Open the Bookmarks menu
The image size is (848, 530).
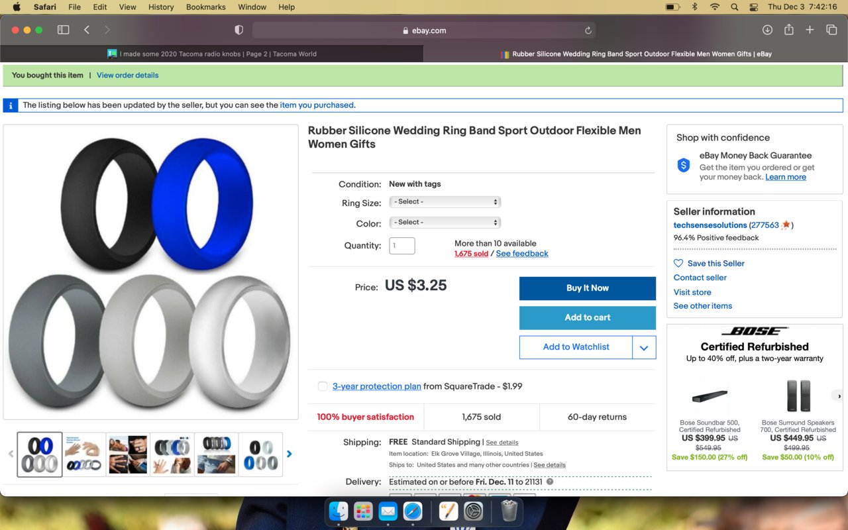pos(205,7)
